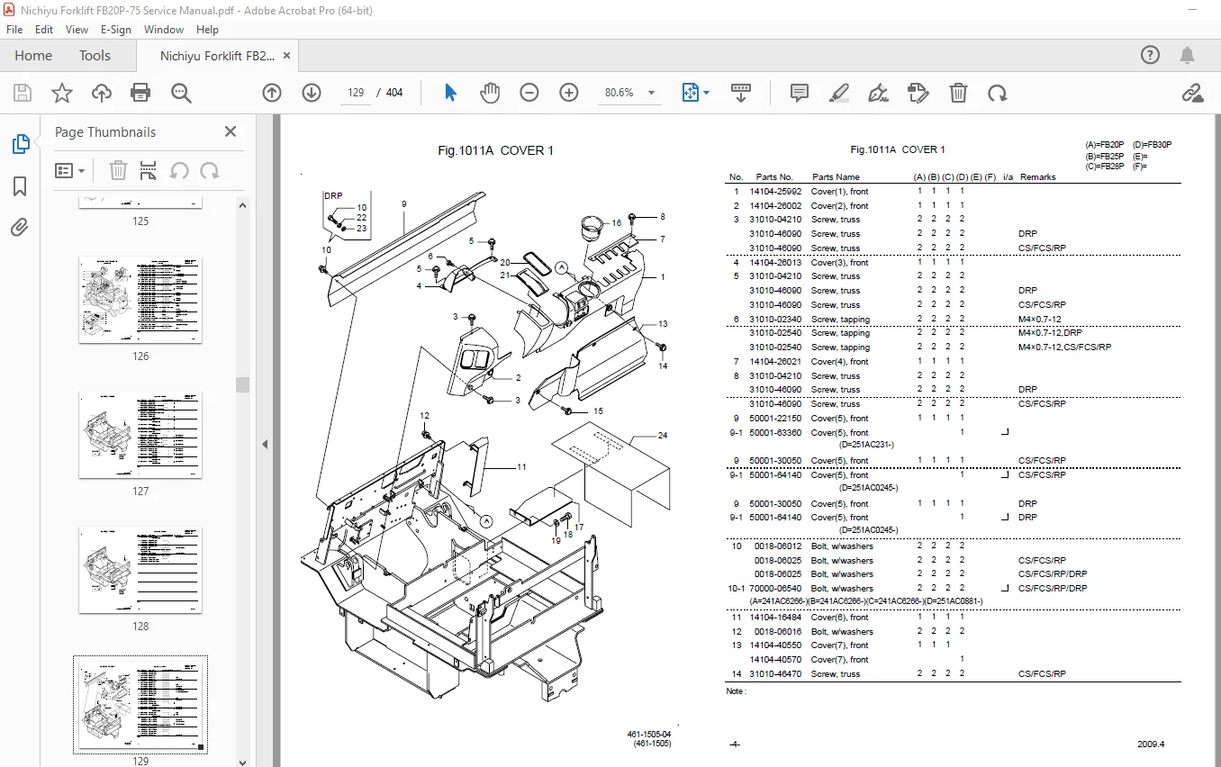Viewport: 1221px width, 767px height.
Task: Open the Bookmarks pane
Action: click(20, 186)
